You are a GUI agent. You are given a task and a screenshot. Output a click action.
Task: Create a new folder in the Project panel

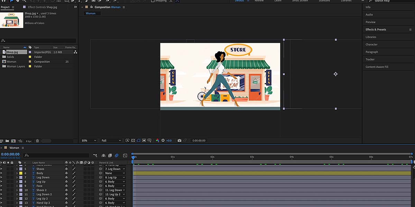tap(7, 141)
